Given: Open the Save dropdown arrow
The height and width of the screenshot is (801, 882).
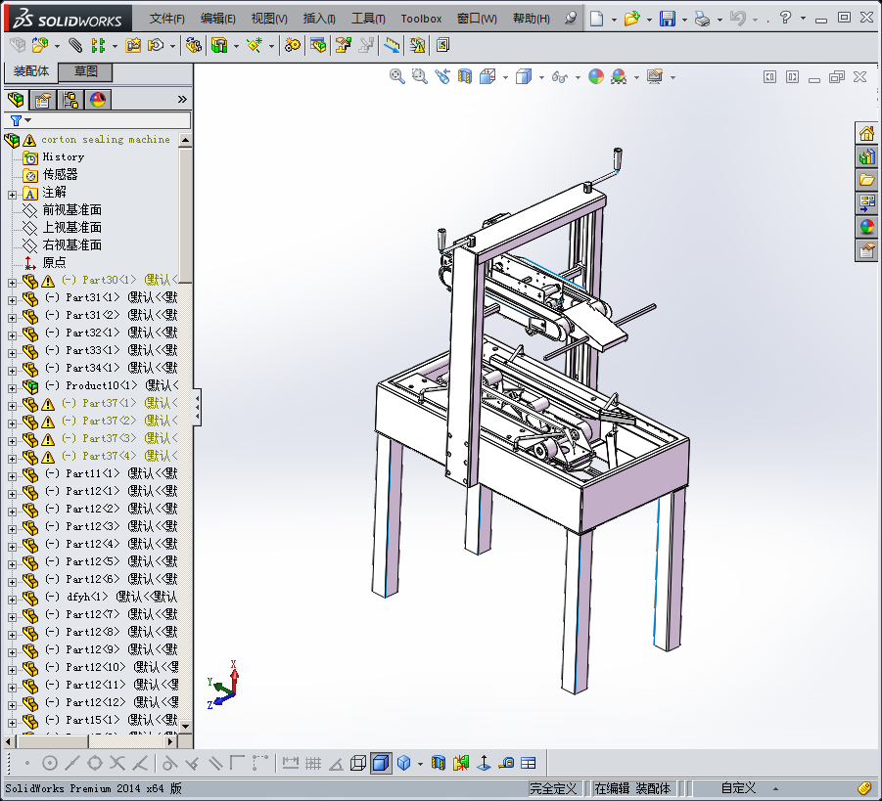Looking at the screenshot, I should pyautogui.click(x=684, y=20).
